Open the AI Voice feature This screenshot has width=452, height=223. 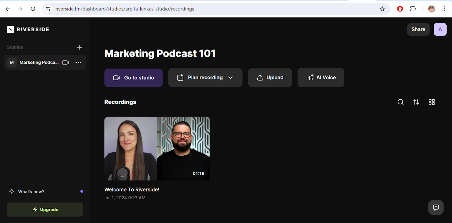(x=321, y=78)
